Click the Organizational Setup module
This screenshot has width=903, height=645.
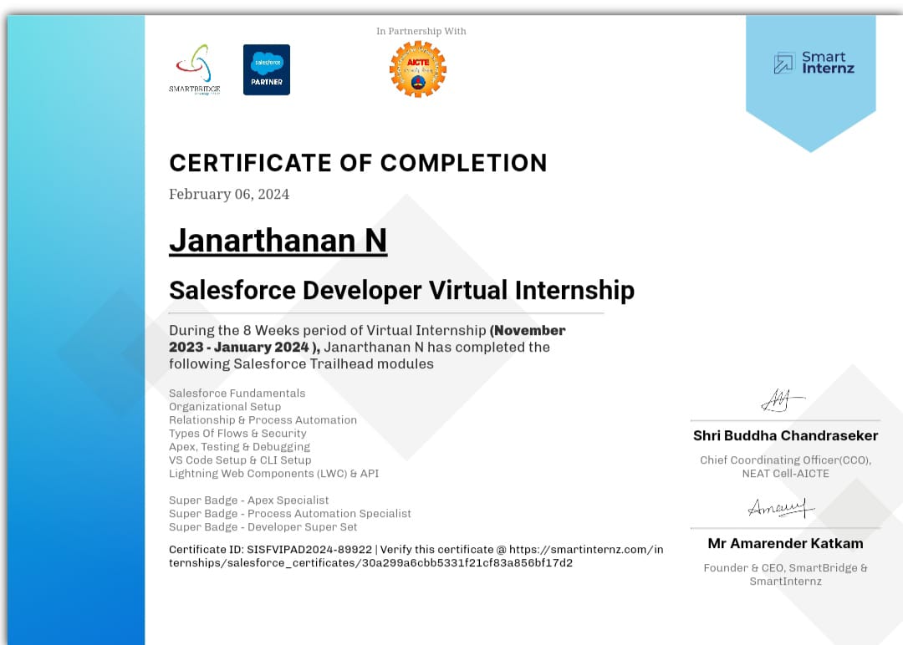225,406
